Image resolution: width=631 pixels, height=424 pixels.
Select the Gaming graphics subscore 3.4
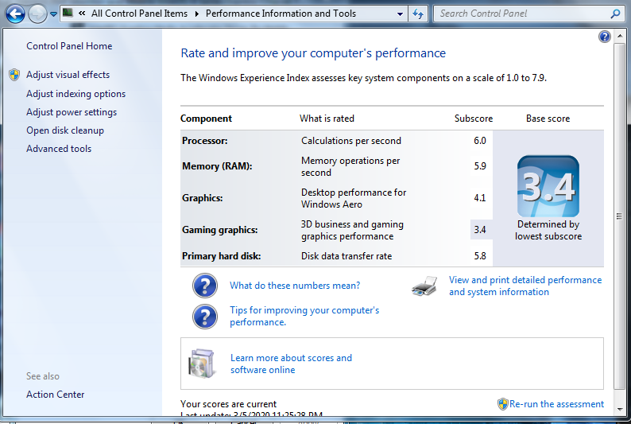point(480,230)
